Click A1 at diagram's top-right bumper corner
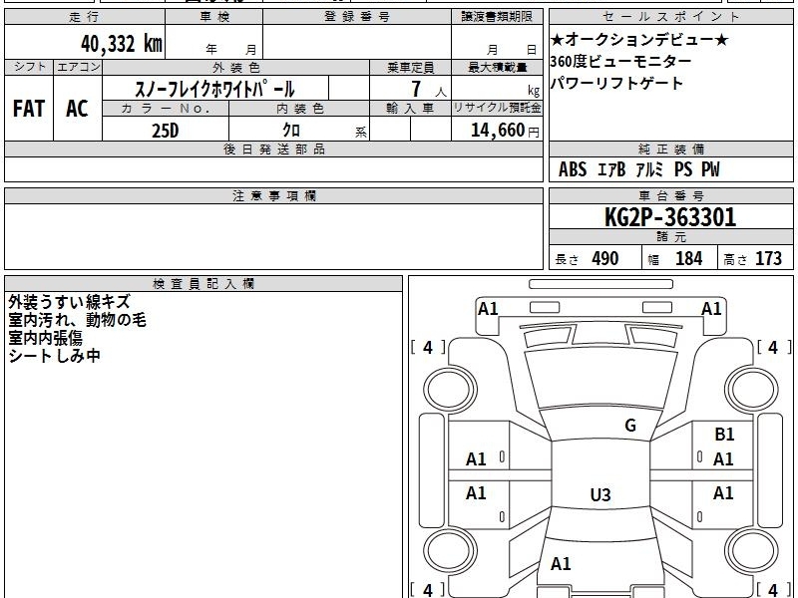This screenshot has width=798, height=598. (x=711, y=309)
